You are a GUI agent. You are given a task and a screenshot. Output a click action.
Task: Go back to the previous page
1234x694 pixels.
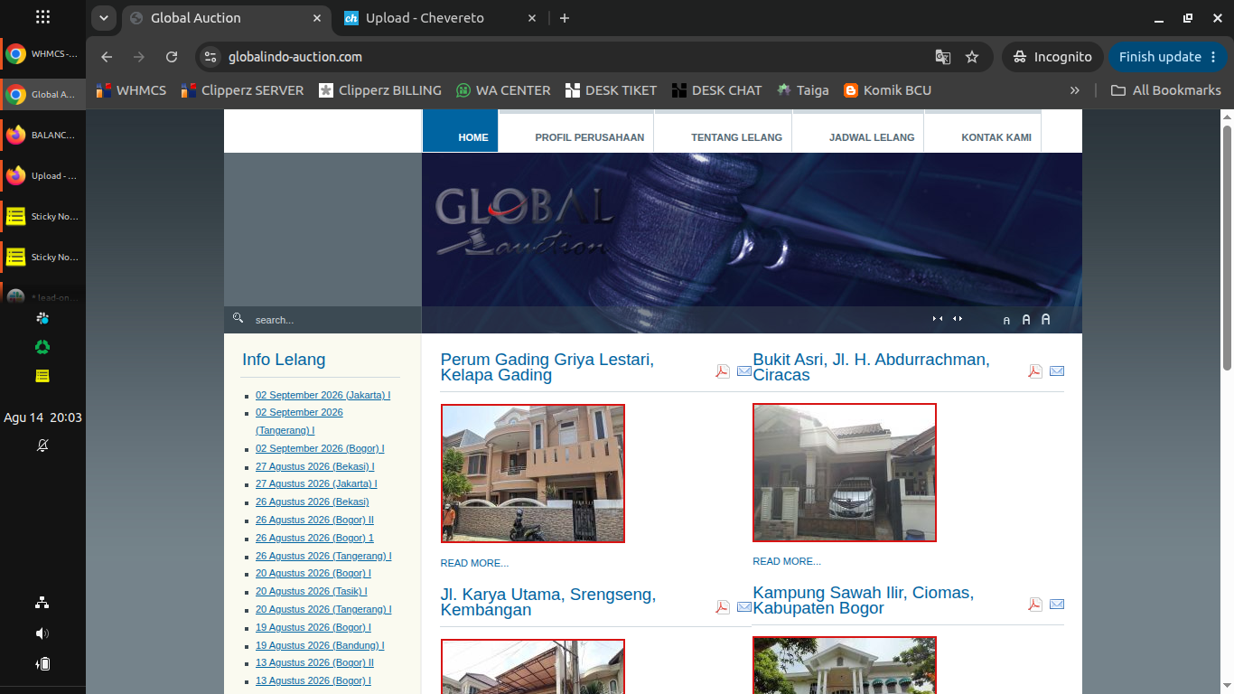107,57
